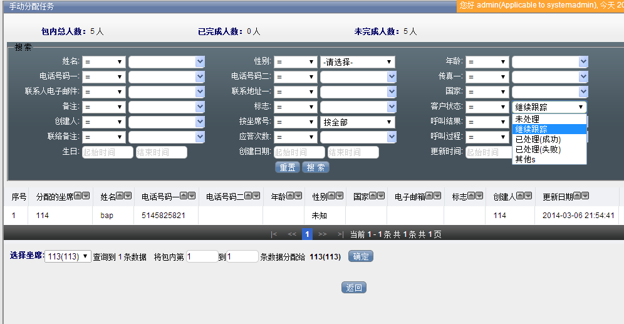Viewport: 624px width, 324px height.
Task: Click the 重置 reset button
Action: [x=287, y=167]
